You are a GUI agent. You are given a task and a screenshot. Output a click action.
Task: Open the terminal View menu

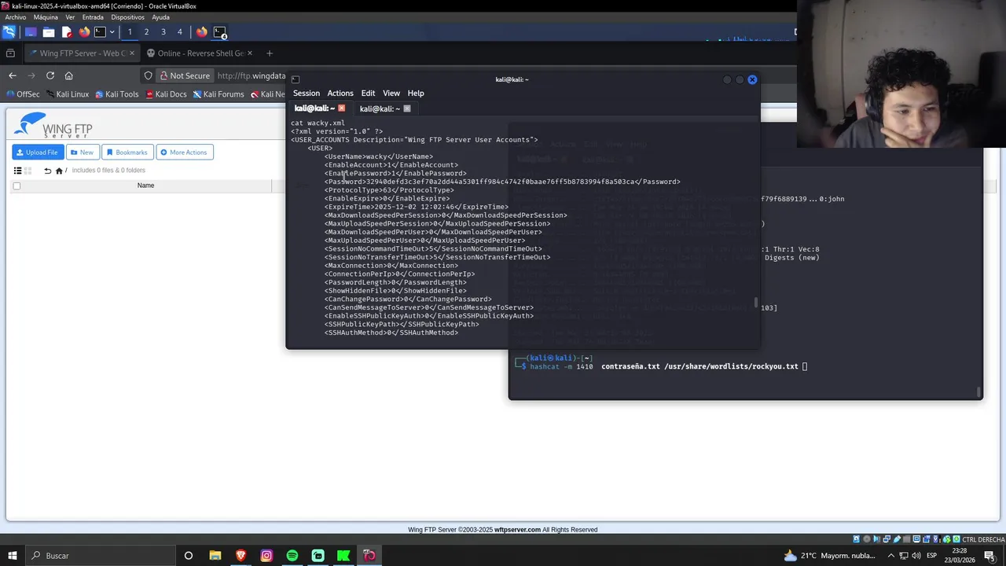391,94
